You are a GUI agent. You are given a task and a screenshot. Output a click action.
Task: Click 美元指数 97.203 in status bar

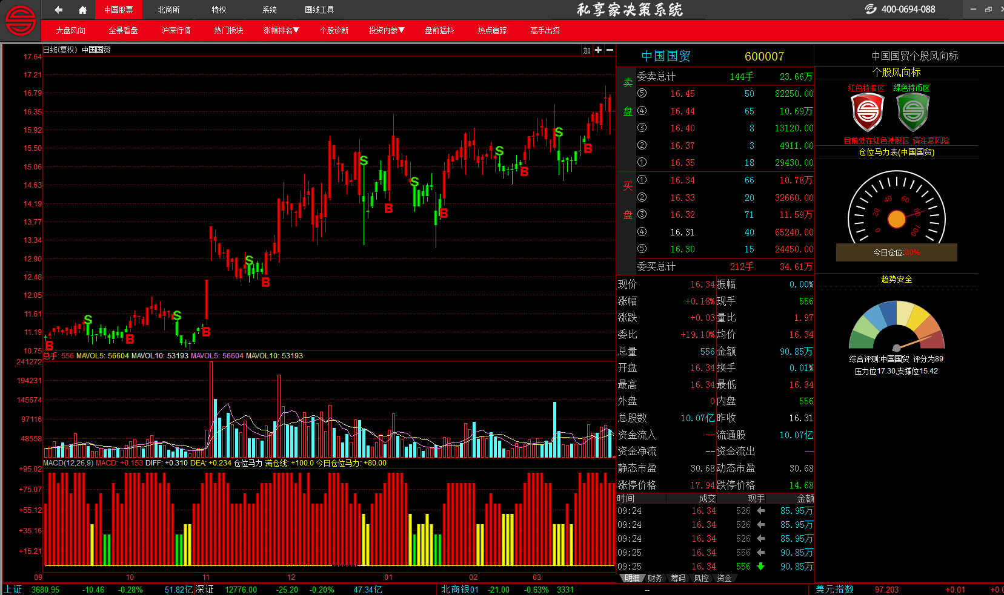coord(857,590)
